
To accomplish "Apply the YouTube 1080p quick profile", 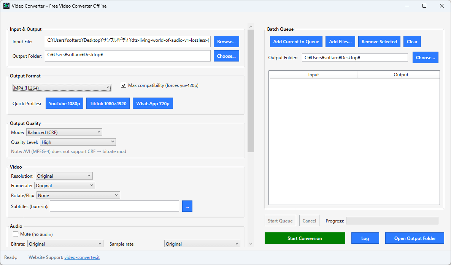I will [64, 104].
